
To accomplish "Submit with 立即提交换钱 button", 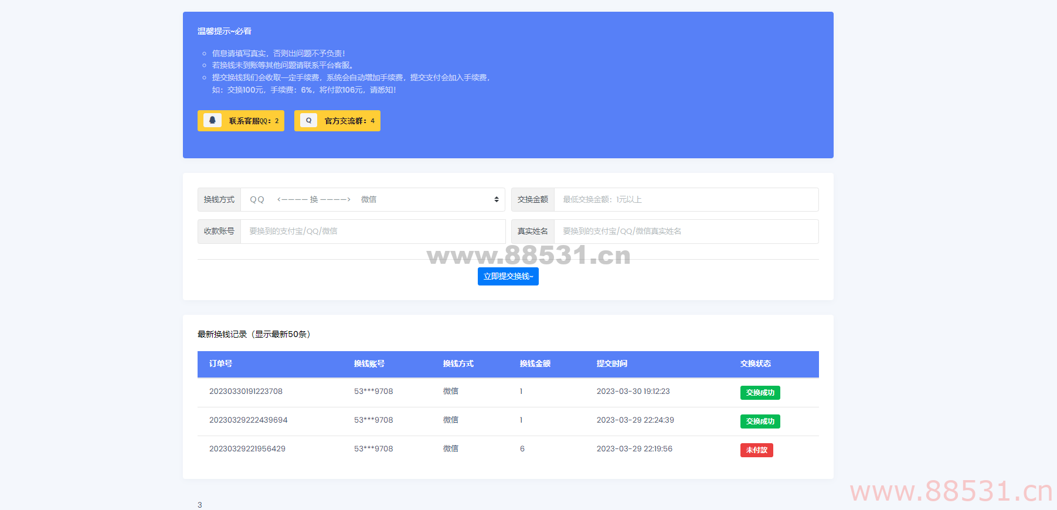I will (x=508, y=276).
